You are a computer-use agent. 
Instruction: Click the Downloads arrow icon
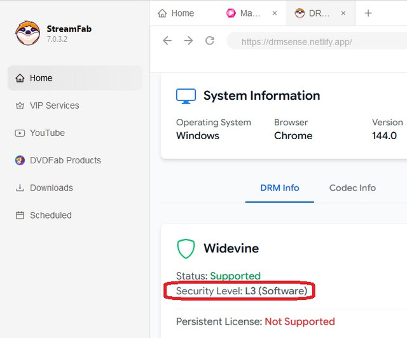coord(20,188)
